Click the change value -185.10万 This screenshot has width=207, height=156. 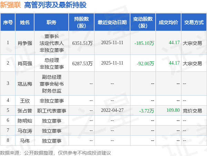tap(144, 43)
